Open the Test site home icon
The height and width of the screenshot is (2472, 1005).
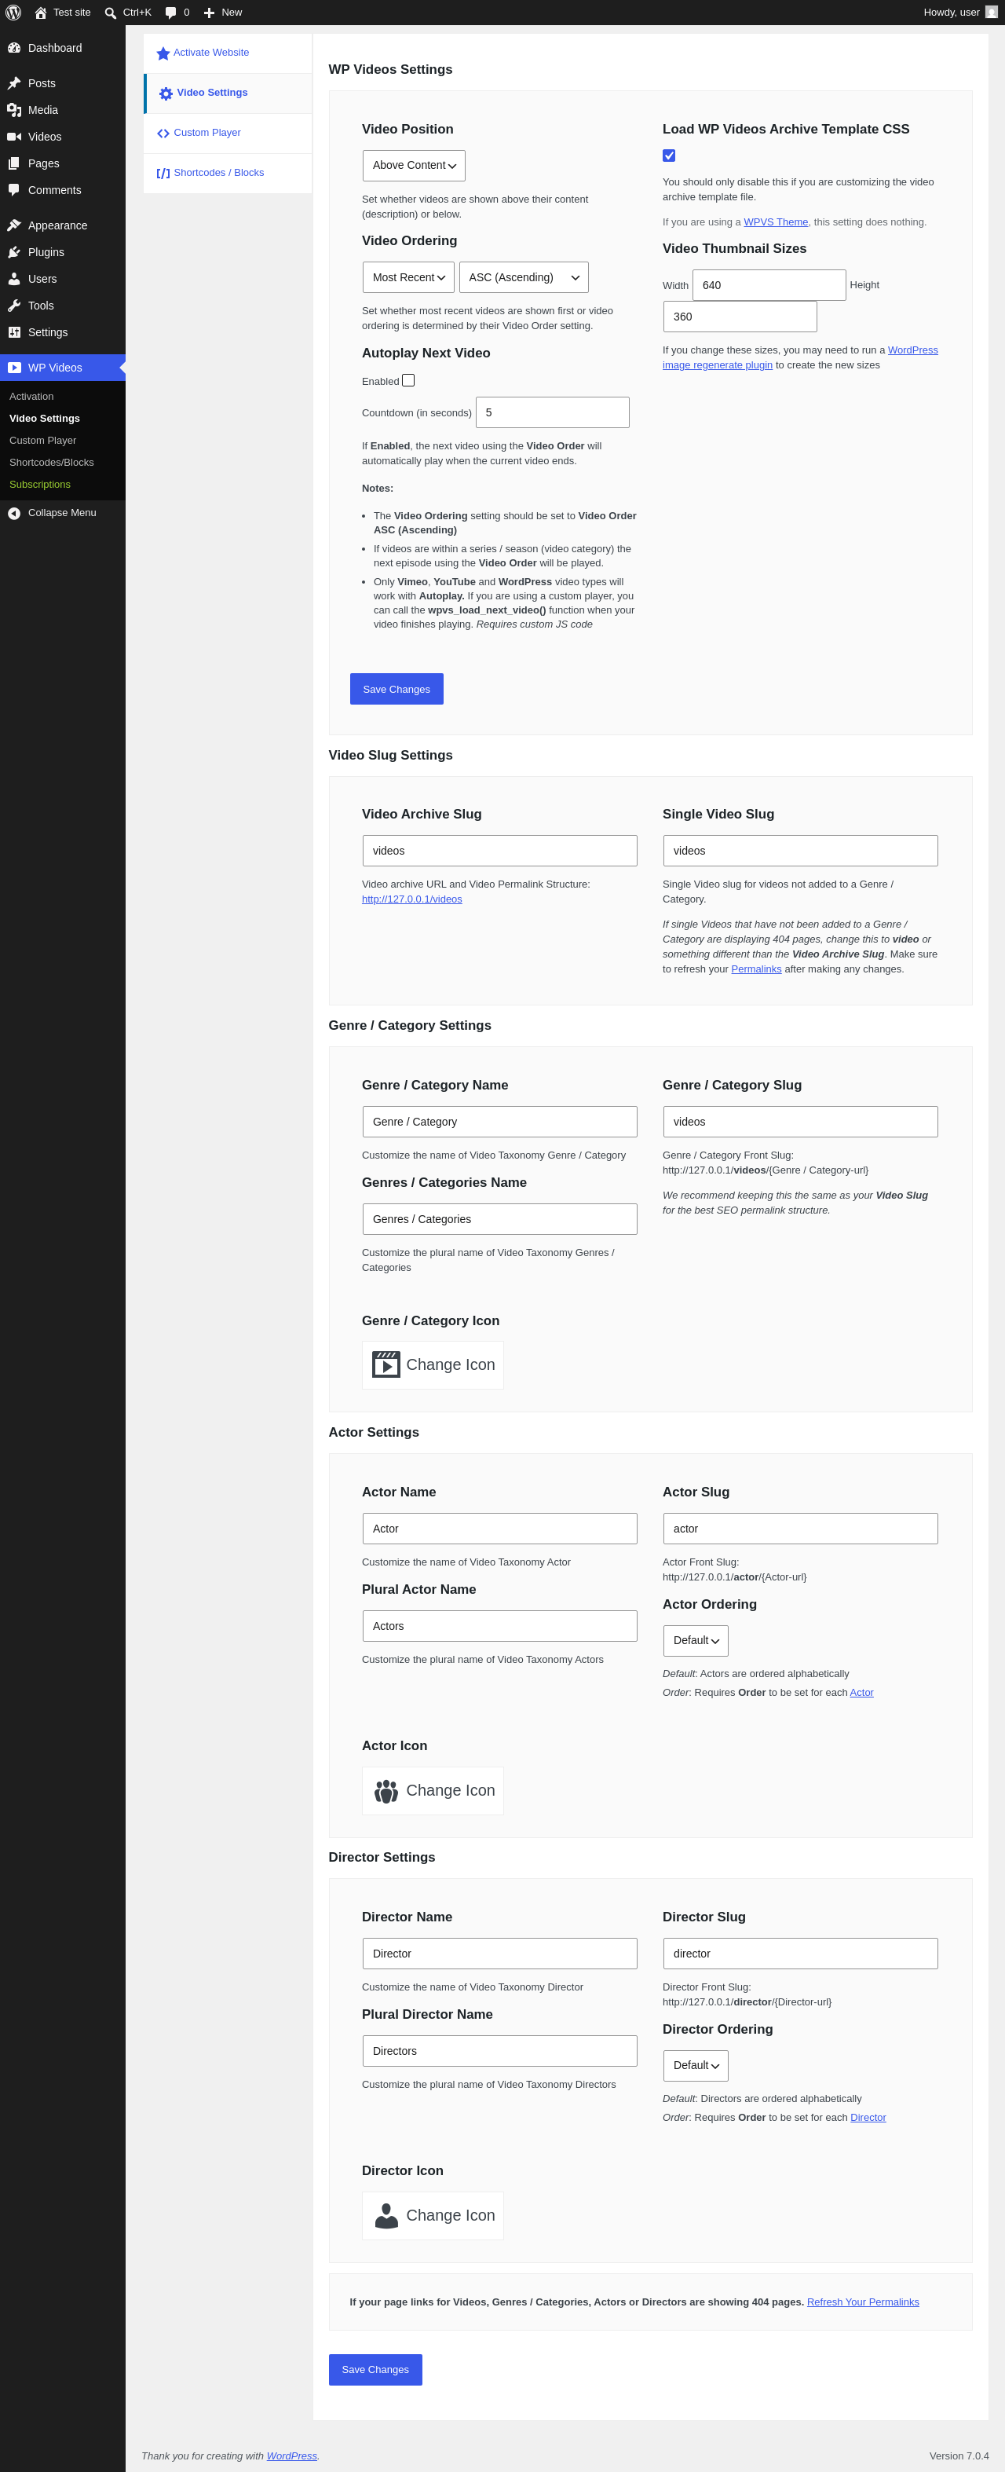click(x=40, y=13)
